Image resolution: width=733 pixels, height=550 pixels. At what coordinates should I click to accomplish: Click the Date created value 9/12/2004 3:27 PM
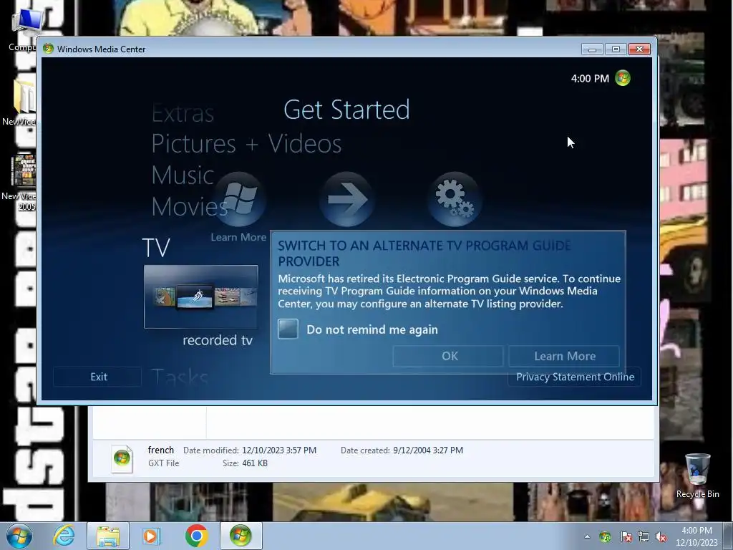428,450
